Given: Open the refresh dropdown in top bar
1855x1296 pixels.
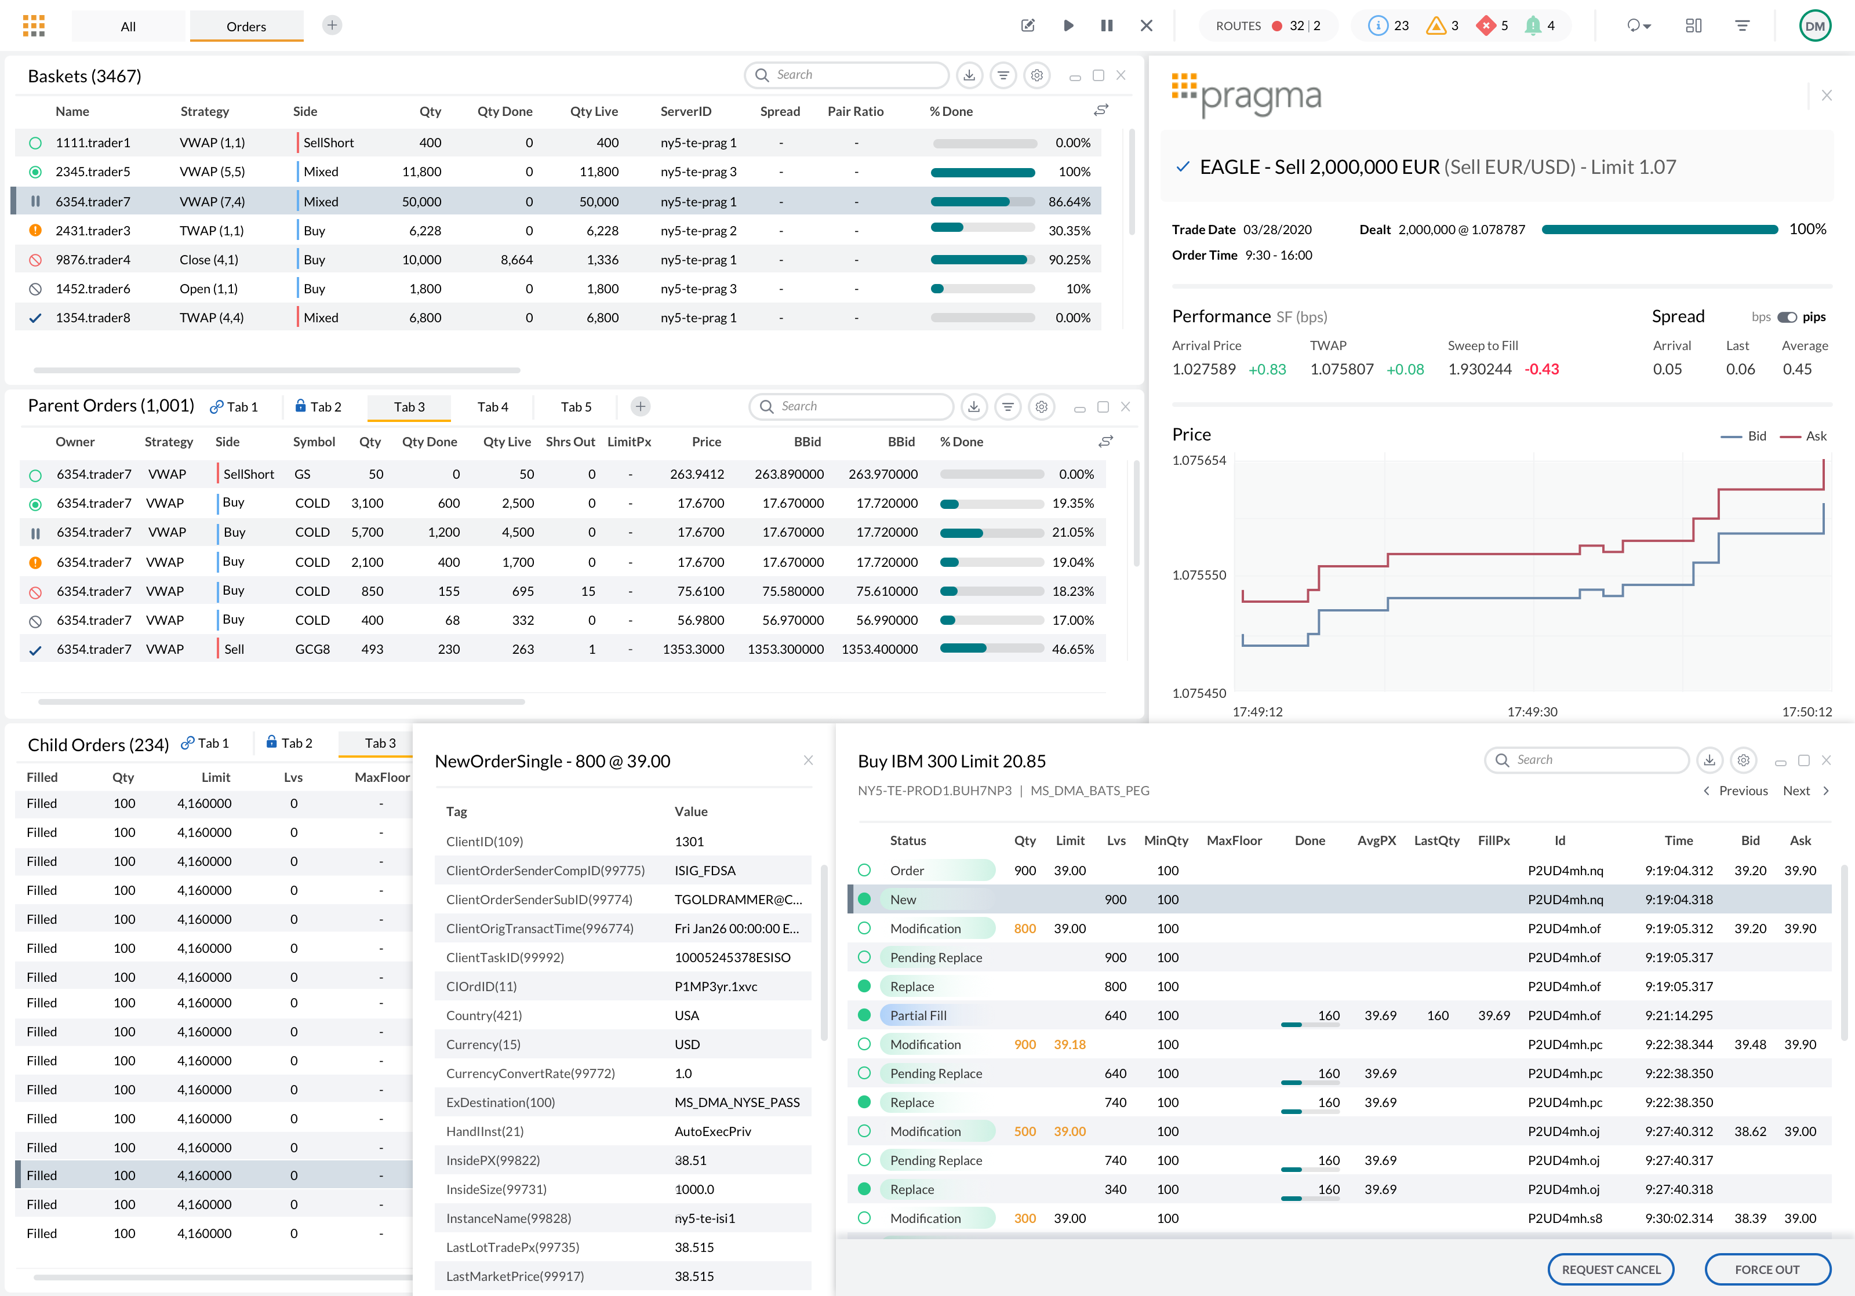Looking at the screenshot, I should [x=1638, y=26].
